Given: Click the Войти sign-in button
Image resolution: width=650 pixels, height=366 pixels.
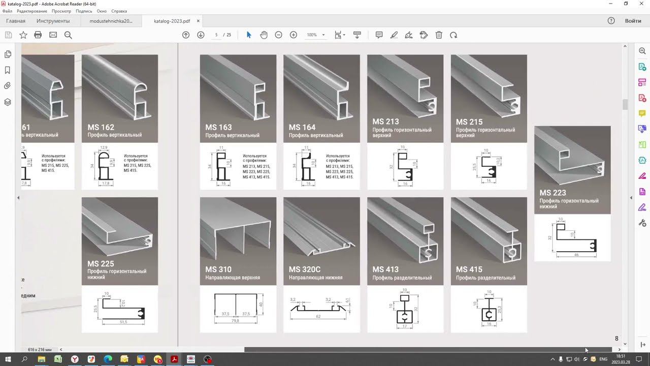Looking at the screenshot, I should pos(633,21).
